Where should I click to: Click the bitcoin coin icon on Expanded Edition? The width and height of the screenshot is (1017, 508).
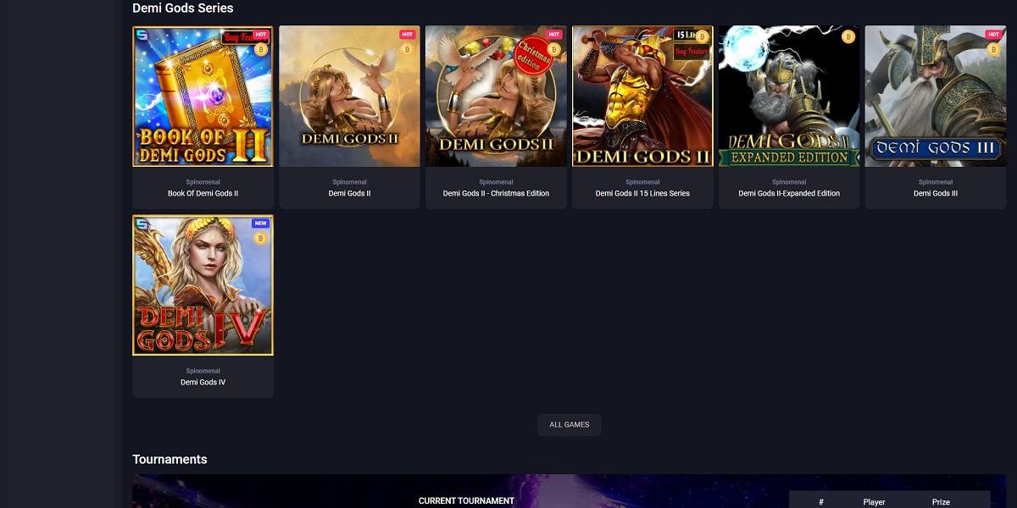(848, 37)
